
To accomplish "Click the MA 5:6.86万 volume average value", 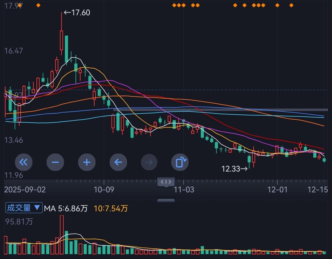I will coord(66,209).
